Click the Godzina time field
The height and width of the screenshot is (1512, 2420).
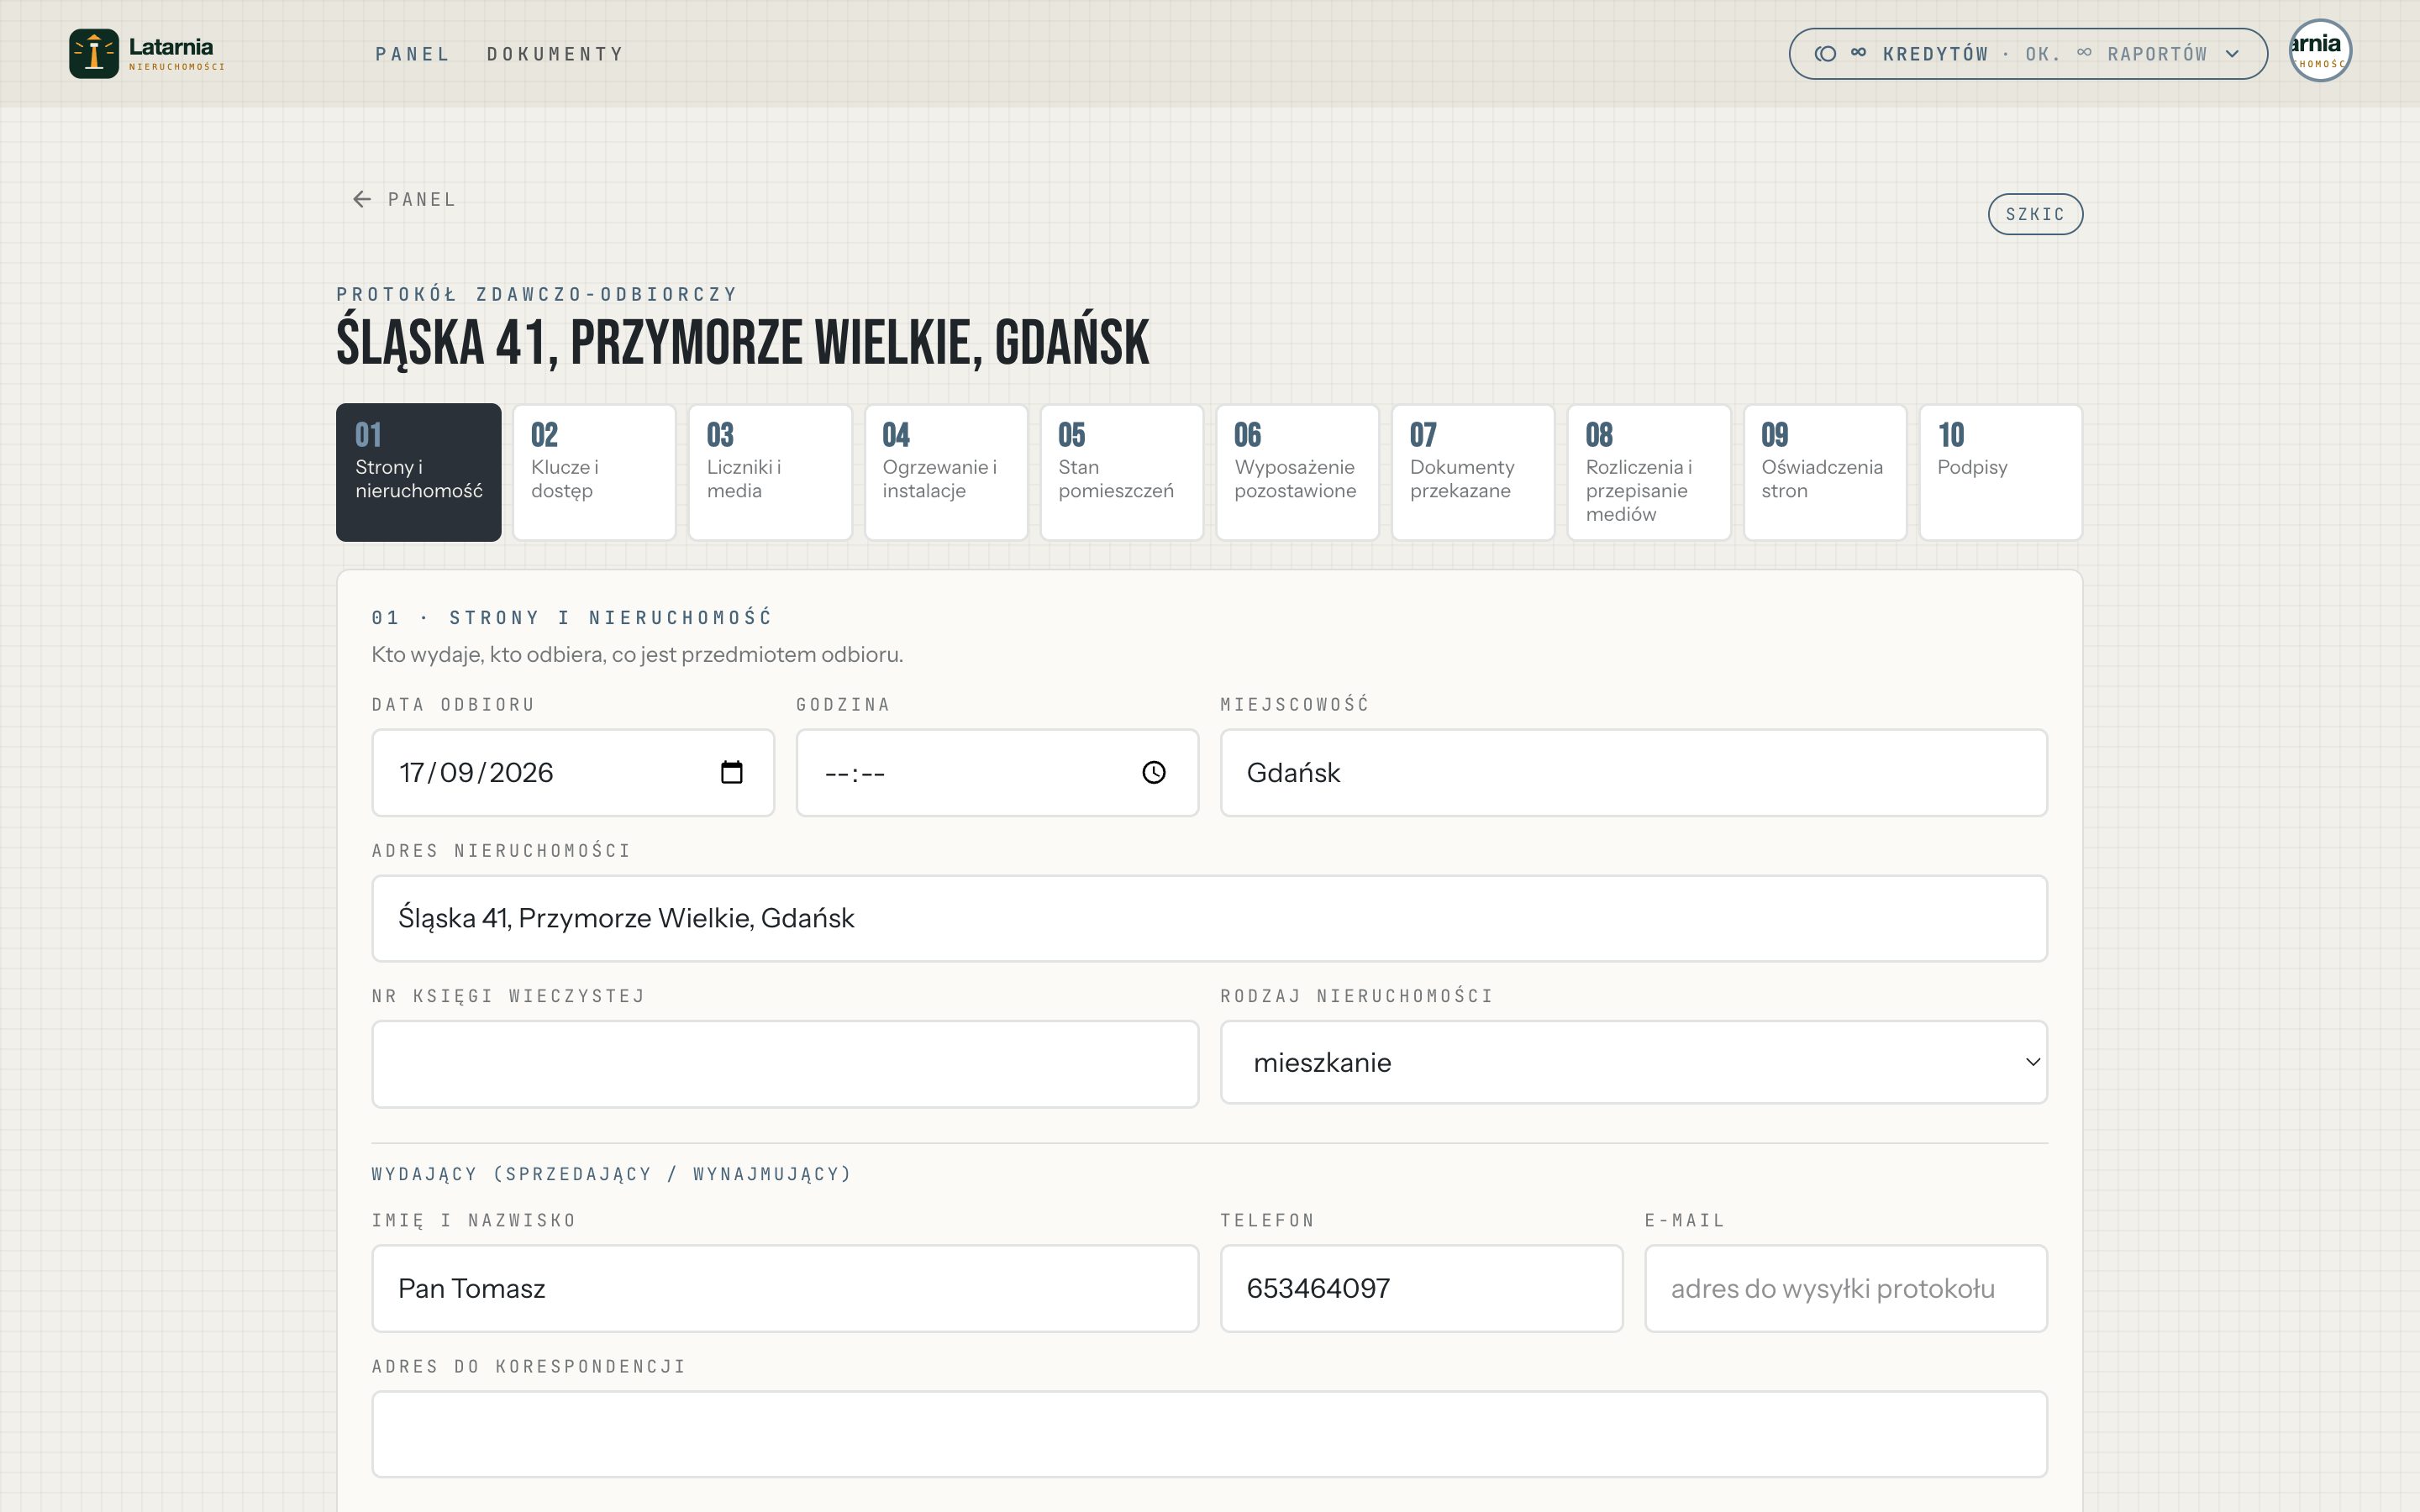pos(997,772)
